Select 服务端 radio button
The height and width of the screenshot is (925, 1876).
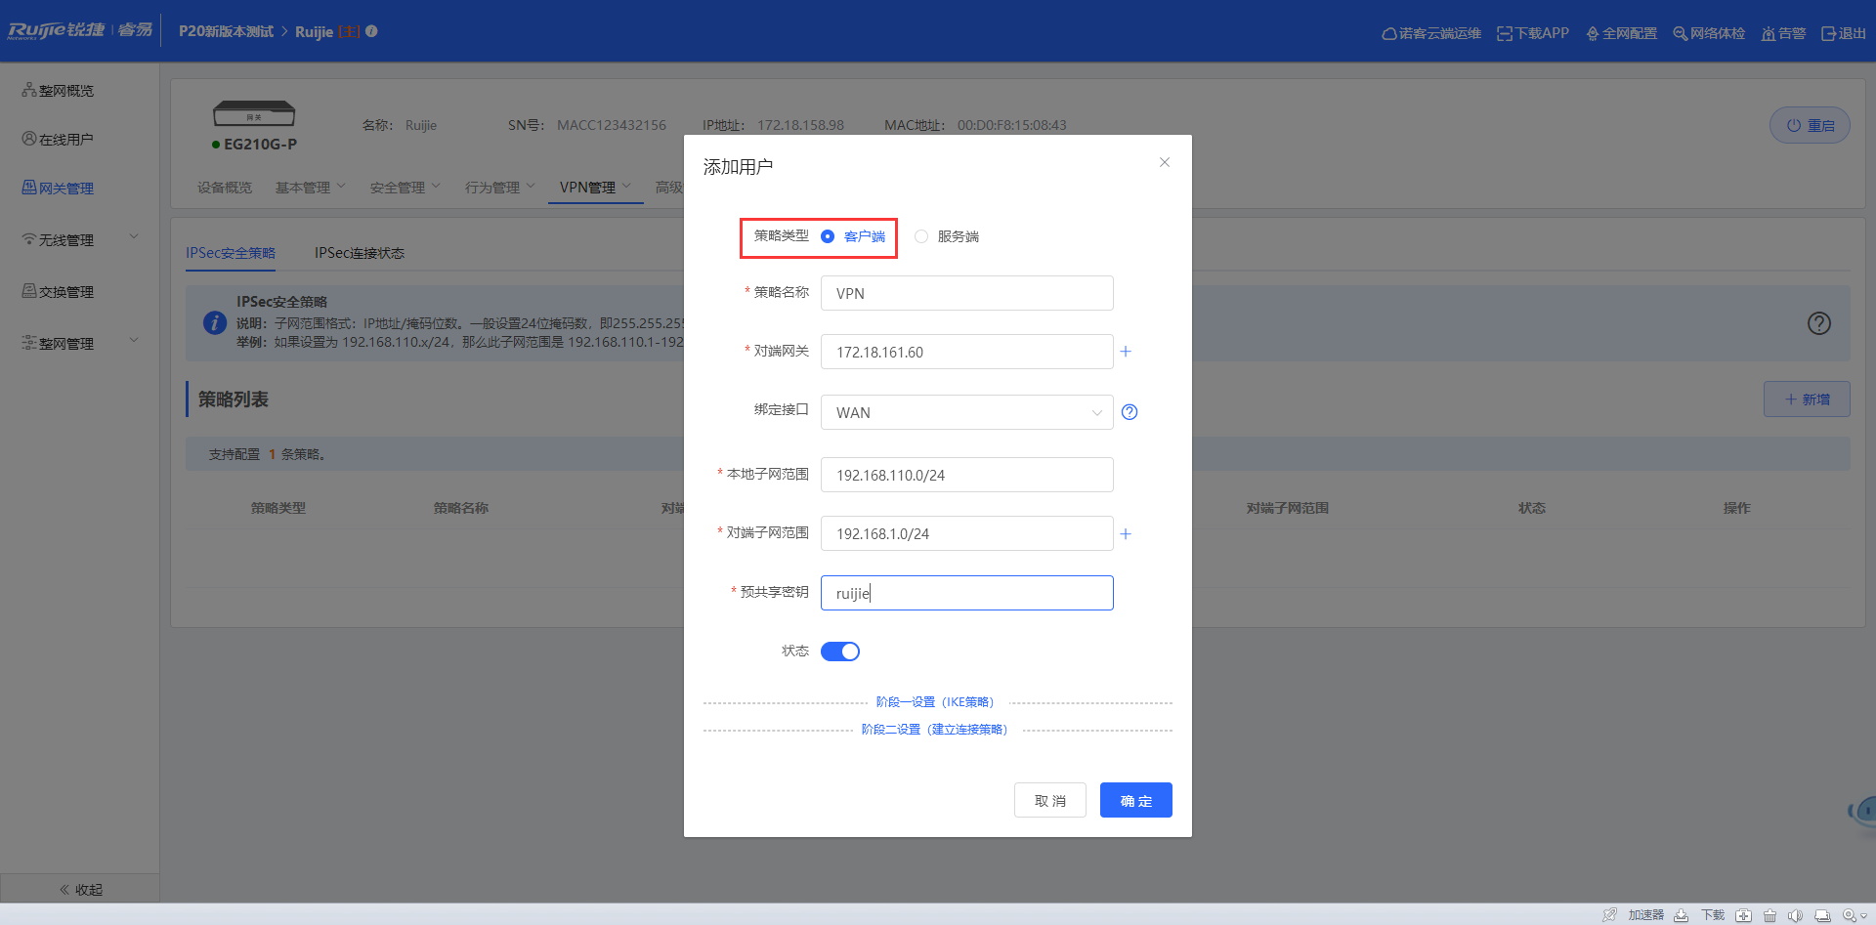pos(921,236)
